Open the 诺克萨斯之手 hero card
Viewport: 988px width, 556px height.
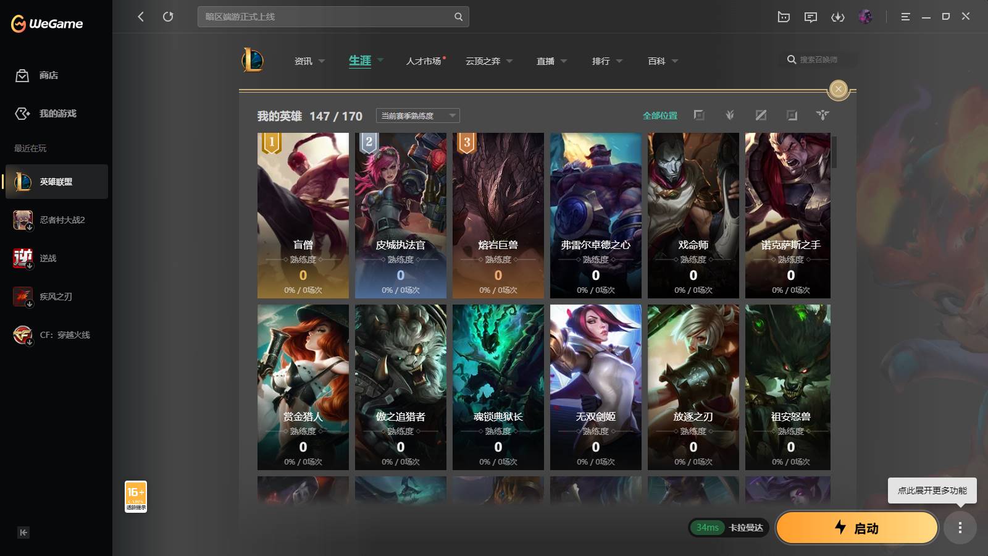[788, 216]
